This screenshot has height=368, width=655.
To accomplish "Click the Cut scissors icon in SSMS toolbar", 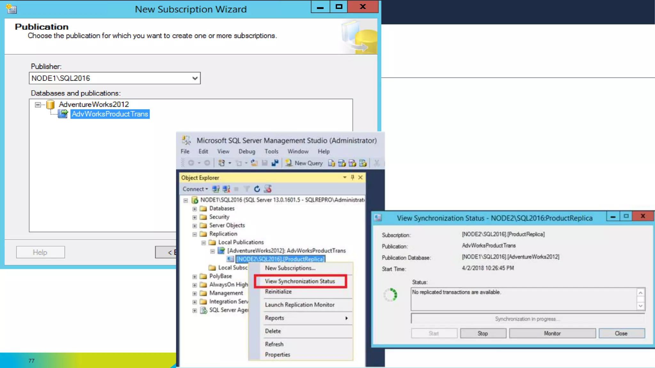I will [377, 163].
